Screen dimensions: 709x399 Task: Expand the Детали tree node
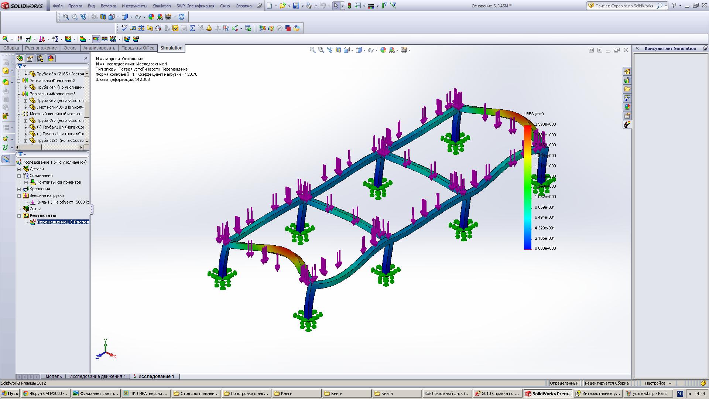tap(19, 169)
